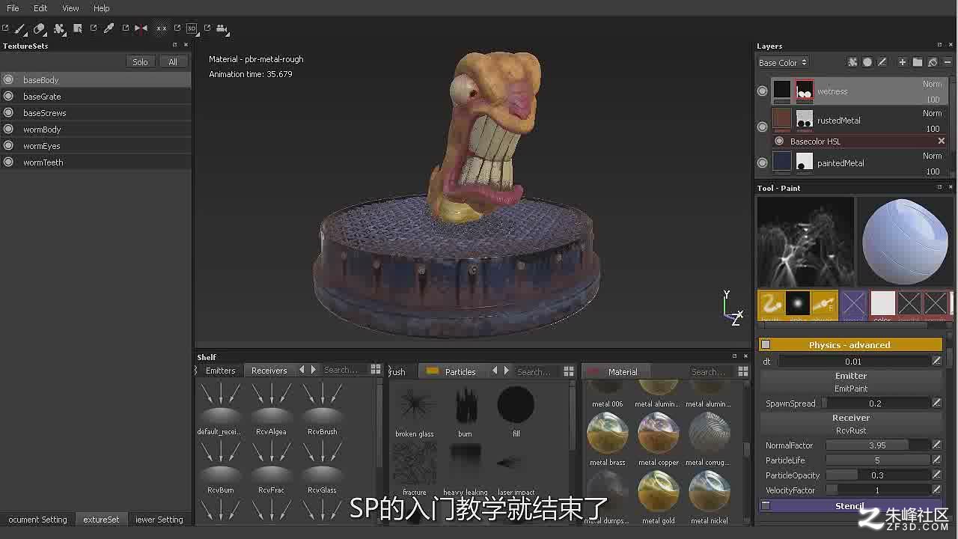
Task: Toggle wormTeeth texture set visibility
Action: click(x=8, y=162)
